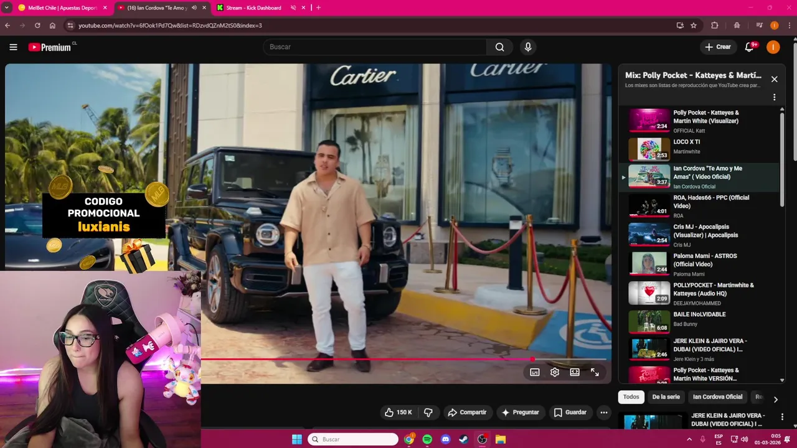Select the De la serie chip
Image resolution: width=797 pixels, height=448 pixels.
(x=666, y=397)
